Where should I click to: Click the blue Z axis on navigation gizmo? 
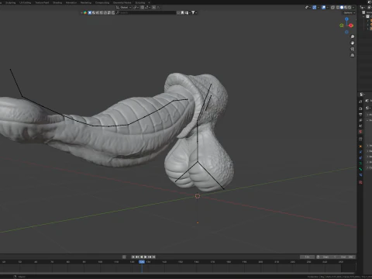346,19
